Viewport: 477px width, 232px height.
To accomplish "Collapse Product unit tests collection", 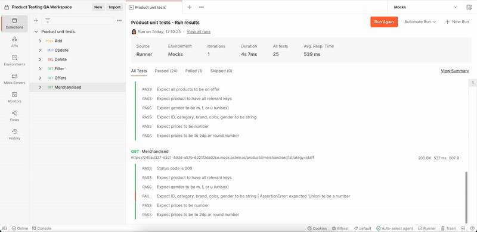I will 36,32.
